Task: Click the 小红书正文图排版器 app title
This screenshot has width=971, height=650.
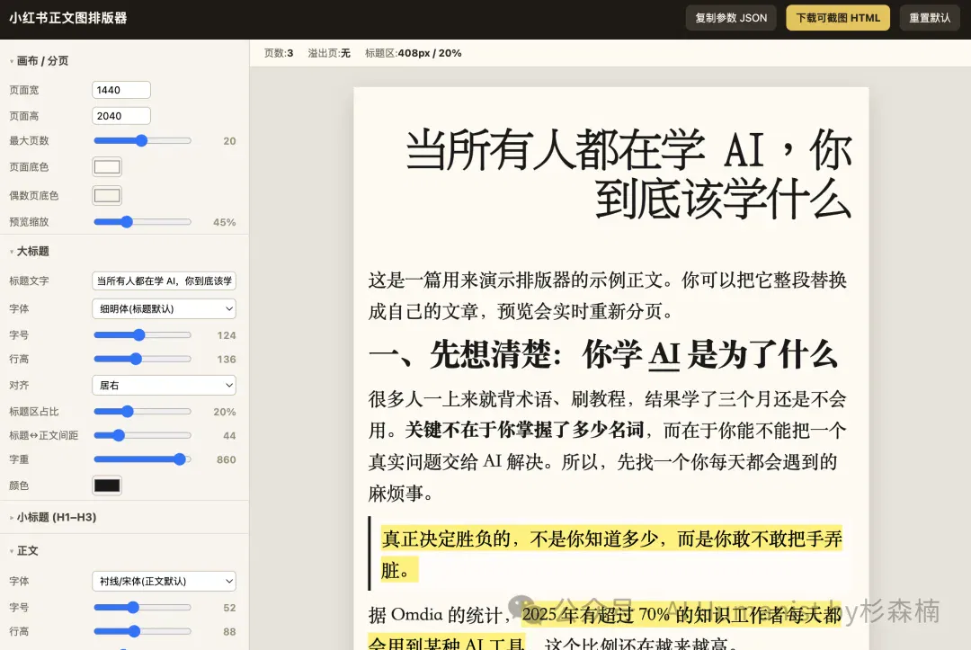Action: tap(68, 18)
